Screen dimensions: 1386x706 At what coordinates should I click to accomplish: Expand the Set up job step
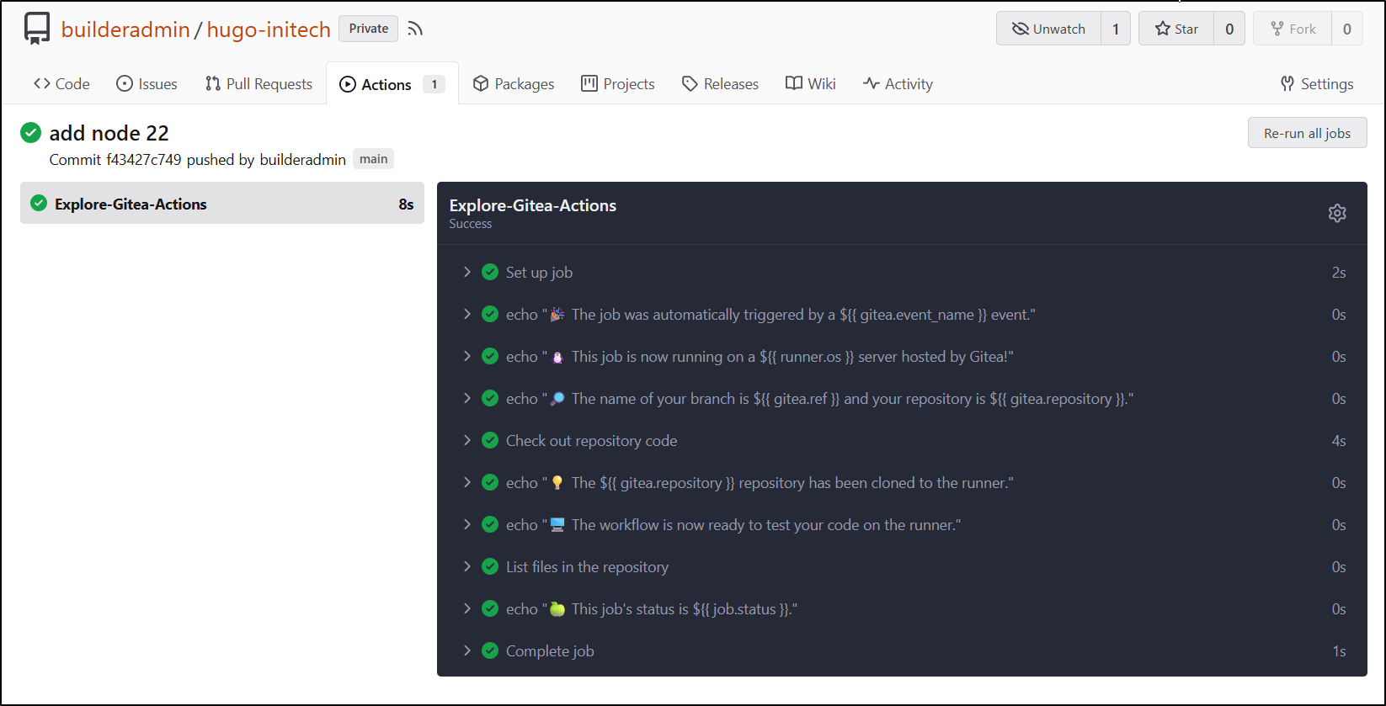click(467, 272)
